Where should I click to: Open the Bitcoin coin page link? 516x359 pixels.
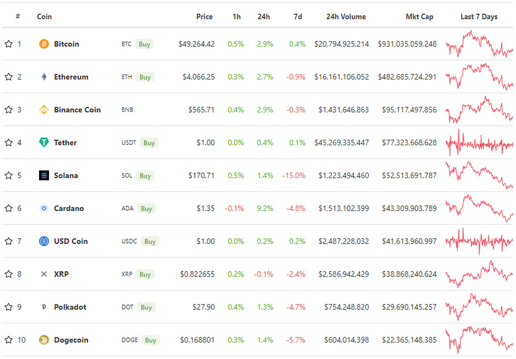(66, 44)
